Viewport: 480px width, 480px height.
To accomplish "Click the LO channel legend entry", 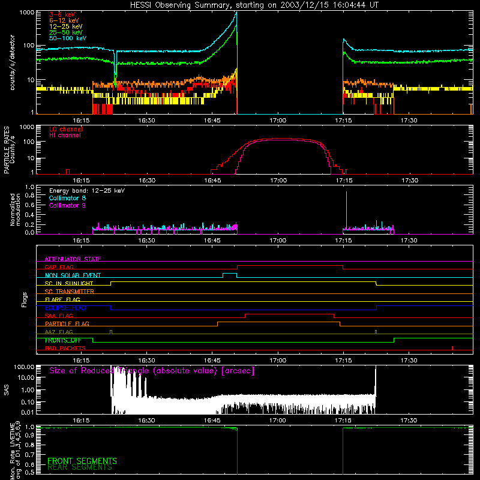I will tap(66, 130).
